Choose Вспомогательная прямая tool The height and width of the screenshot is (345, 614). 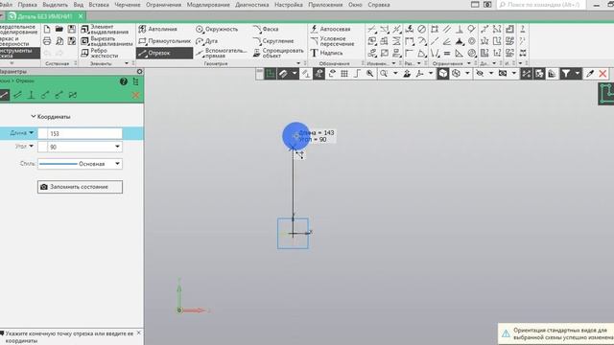coord(222,53)
